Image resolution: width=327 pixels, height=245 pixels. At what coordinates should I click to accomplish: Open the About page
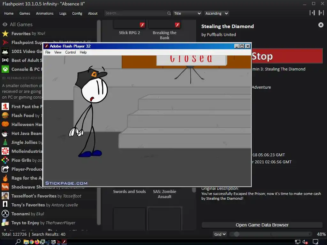93,13
